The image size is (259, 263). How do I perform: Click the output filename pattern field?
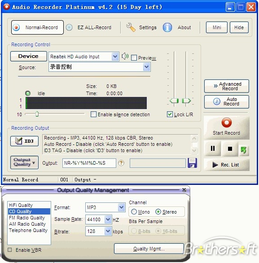tap(89, 163)
